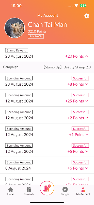
Task: Tap the battery indicator icon
Action: (83, 5)
